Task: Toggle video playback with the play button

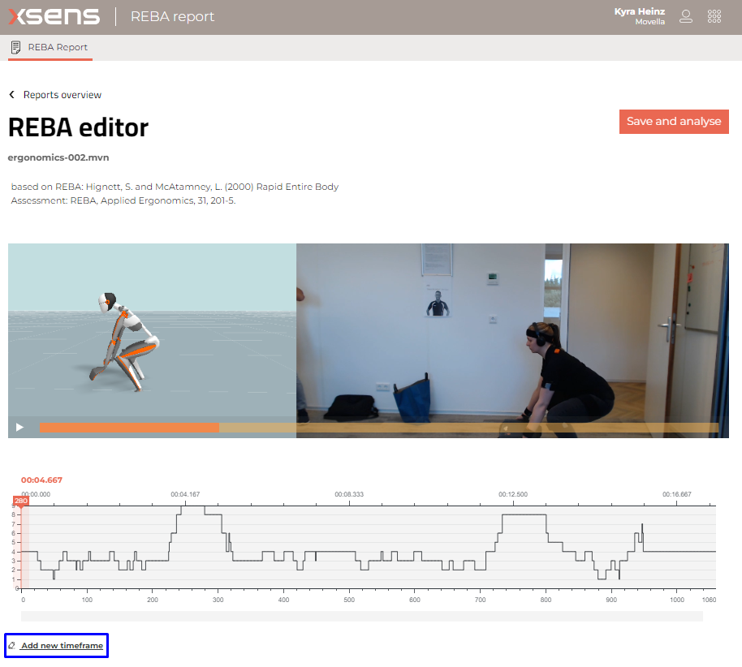Action: 19,427
